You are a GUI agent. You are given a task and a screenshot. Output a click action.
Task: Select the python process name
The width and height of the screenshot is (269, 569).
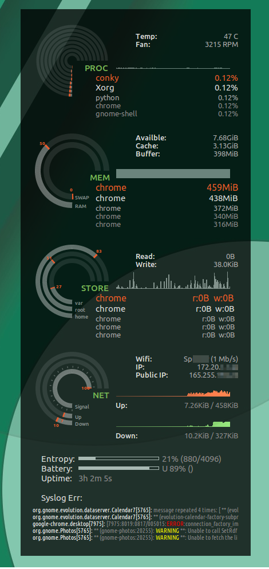107,98
